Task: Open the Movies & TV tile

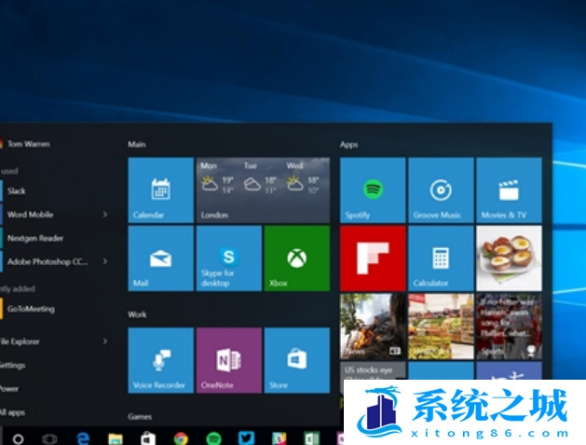Action: [509, 190]
